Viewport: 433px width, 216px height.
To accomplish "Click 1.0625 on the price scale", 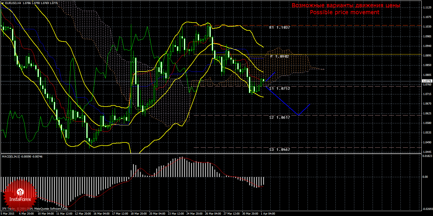I will coord(427,114).
